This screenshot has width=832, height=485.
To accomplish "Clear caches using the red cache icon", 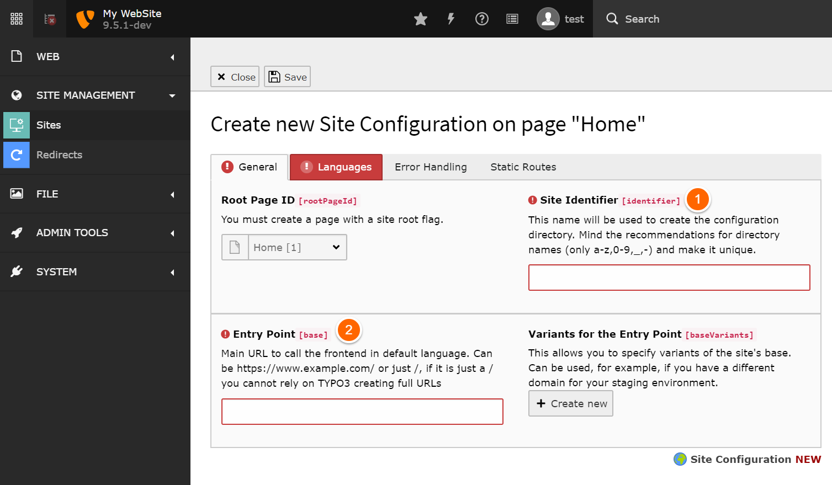I will 49,18.
